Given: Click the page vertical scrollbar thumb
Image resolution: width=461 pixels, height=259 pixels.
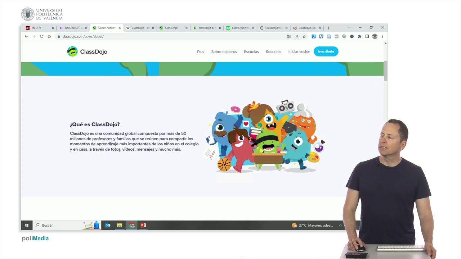Looking at the screenshot, I should tap(386, 71).
